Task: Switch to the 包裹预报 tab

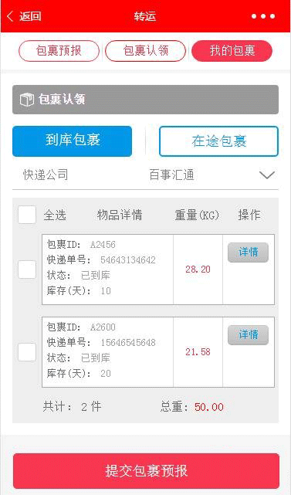Action: coord(59,51)
